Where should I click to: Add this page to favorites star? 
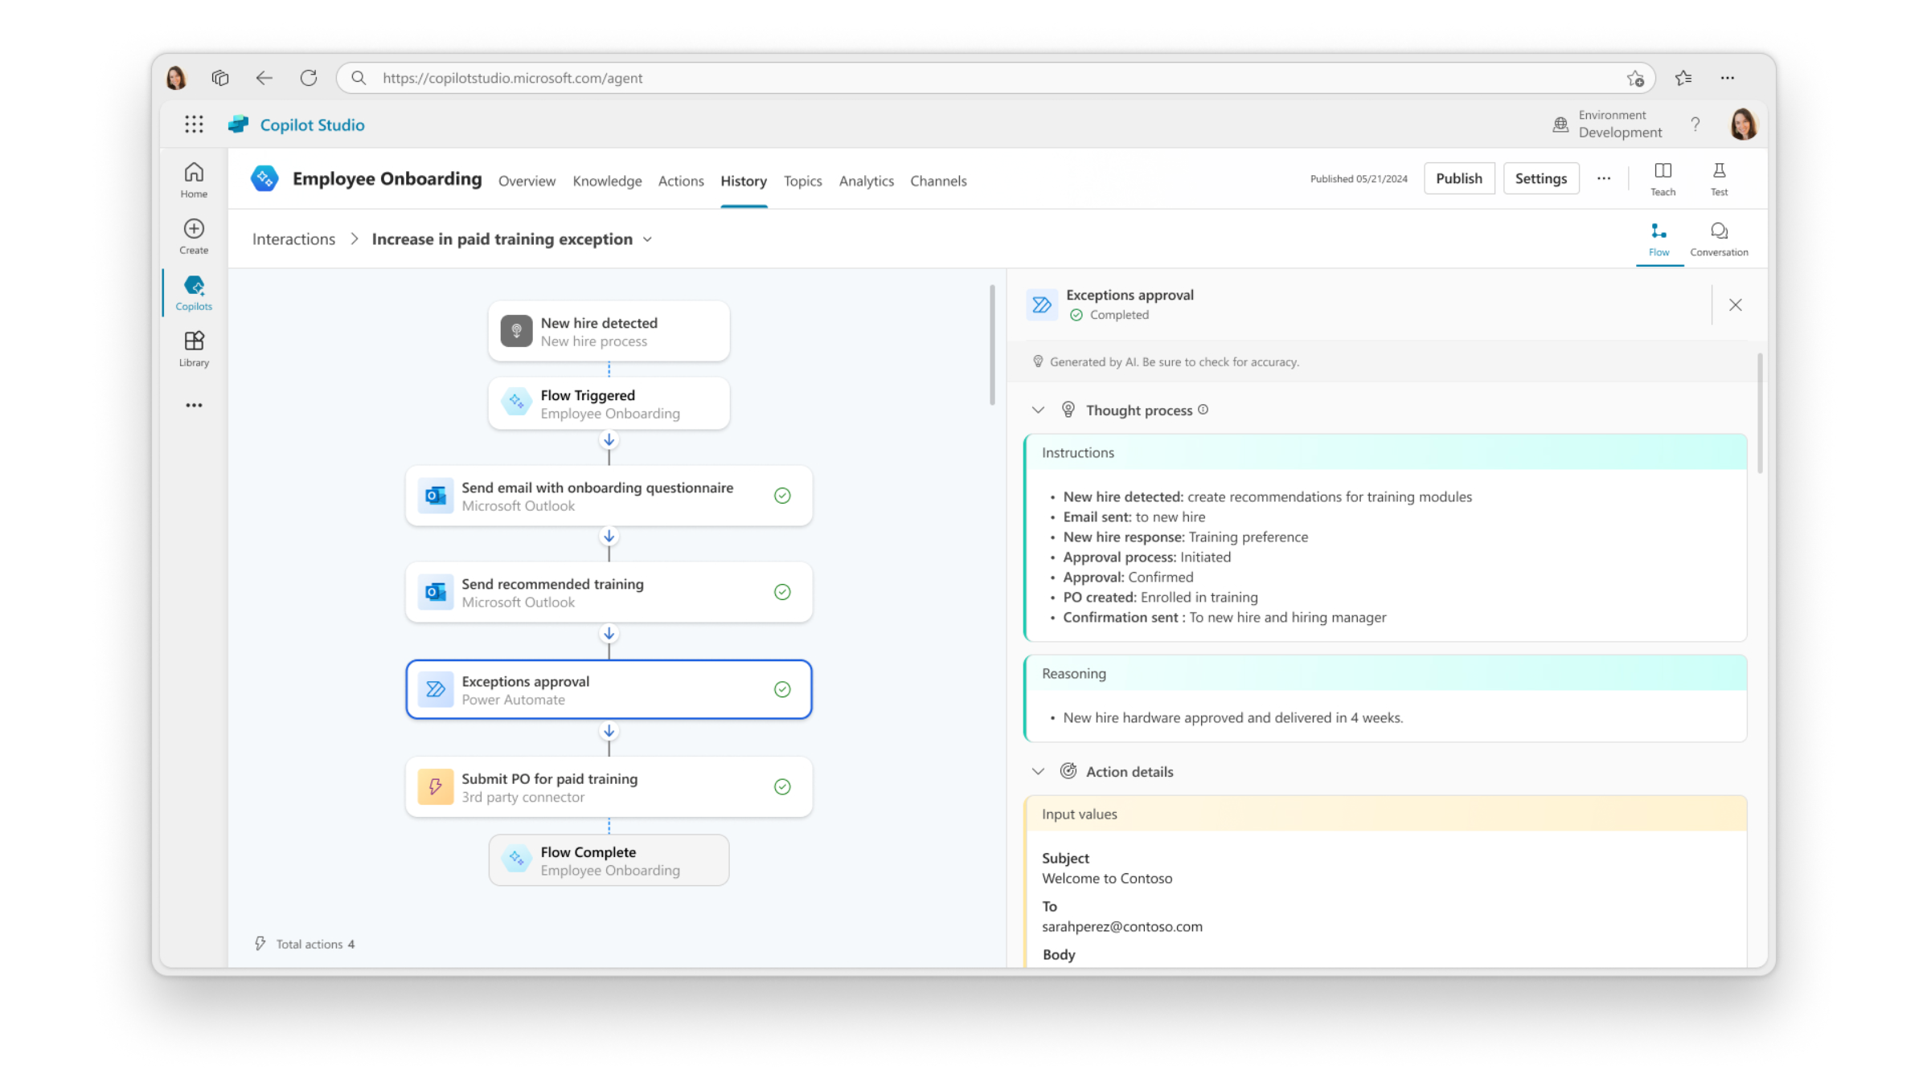pos(1635,78)
